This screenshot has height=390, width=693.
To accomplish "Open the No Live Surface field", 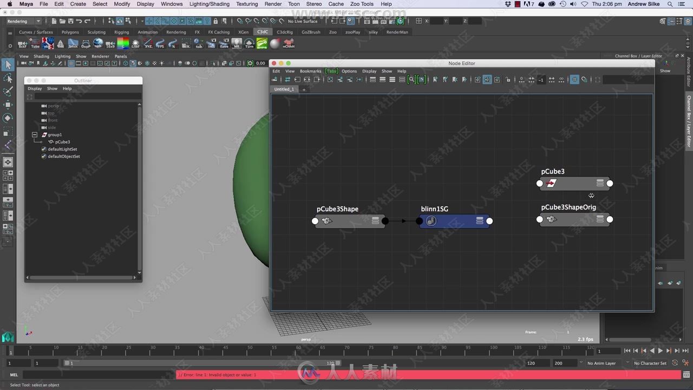I will 303,21.
